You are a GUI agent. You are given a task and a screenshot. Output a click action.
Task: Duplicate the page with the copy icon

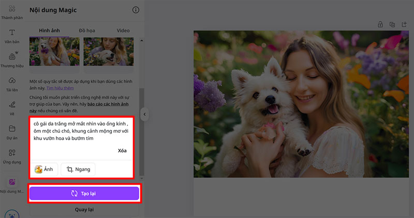coord(392,24)
